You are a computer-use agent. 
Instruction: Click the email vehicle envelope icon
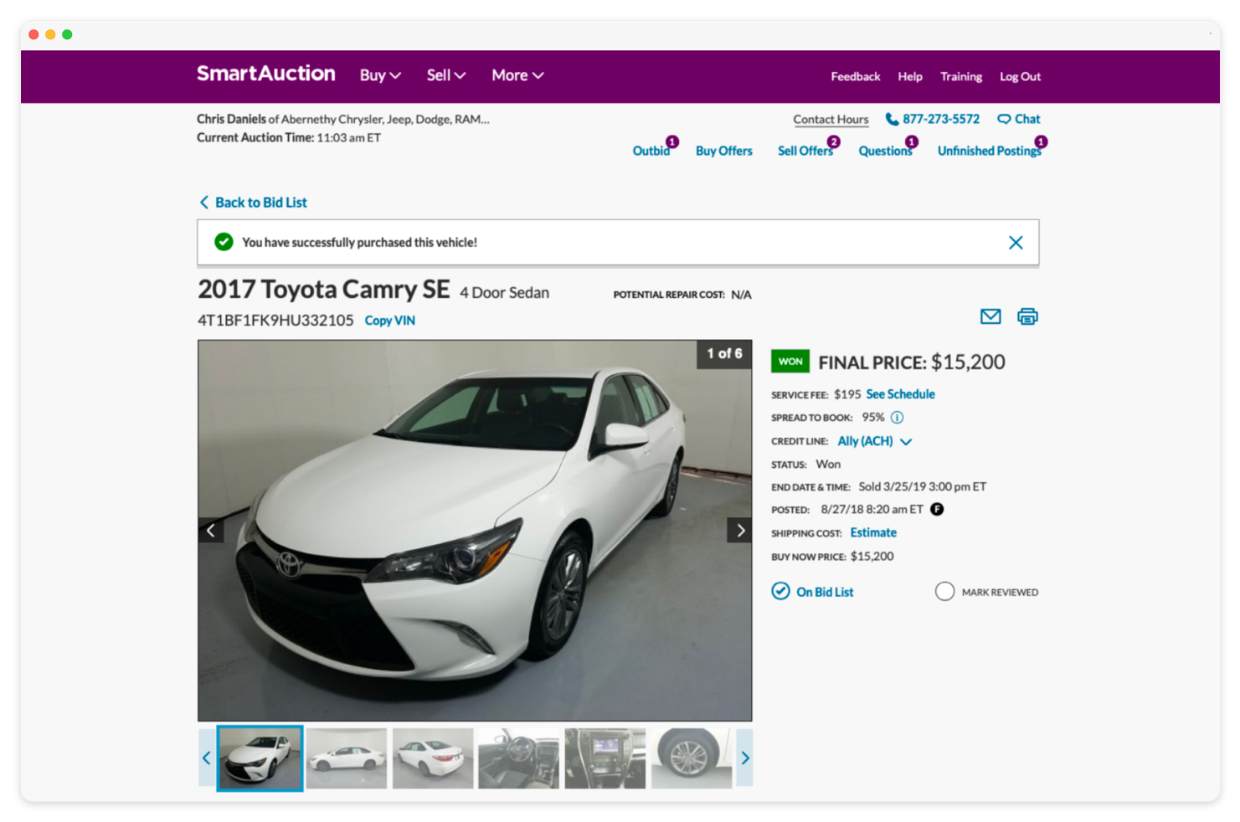pyautogui.click(x=990, y=316)
